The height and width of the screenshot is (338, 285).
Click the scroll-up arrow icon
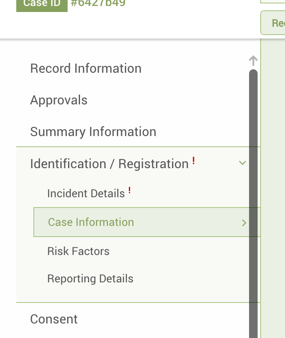253,61
